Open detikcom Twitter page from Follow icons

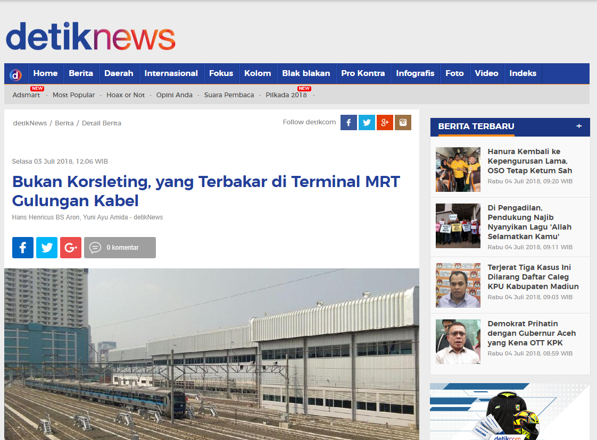pyautogui.click(x=367, y=122)
